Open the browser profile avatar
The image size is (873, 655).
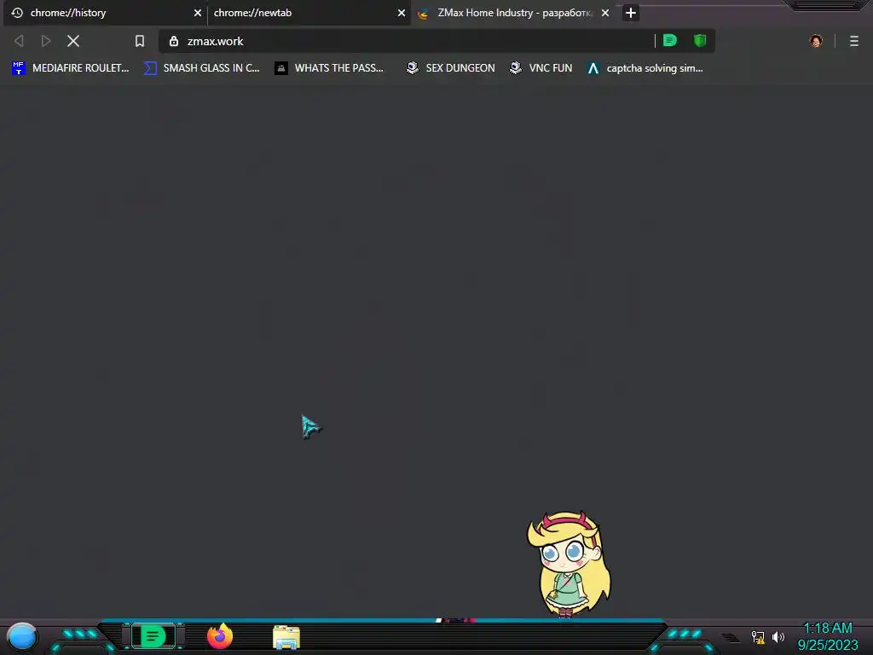point(816,41)
